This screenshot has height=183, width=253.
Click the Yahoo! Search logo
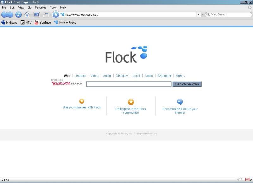click(x=67, y=83)
